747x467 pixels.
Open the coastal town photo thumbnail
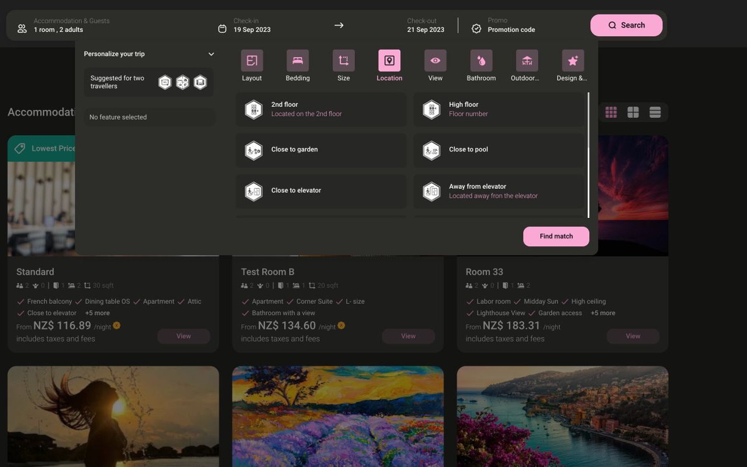point(562,417)
